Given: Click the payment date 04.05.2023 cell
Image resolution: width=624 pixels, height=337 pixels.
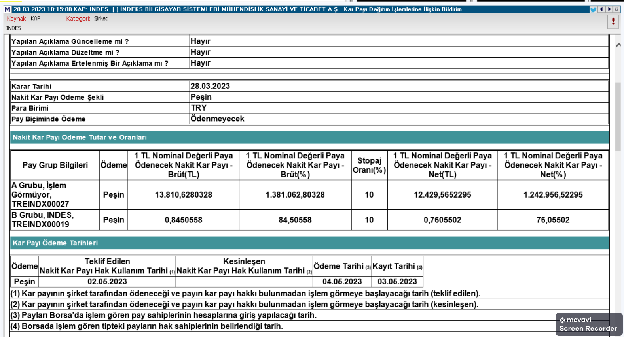Looking at the screenshot, I should (342, 282).
